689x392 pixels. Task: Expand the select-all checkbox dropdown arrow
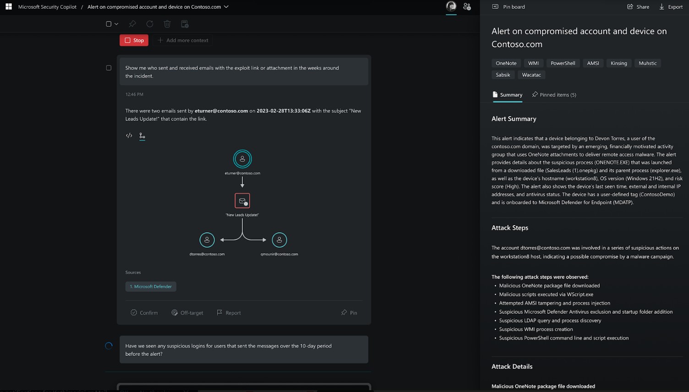[x=116, y=24]
